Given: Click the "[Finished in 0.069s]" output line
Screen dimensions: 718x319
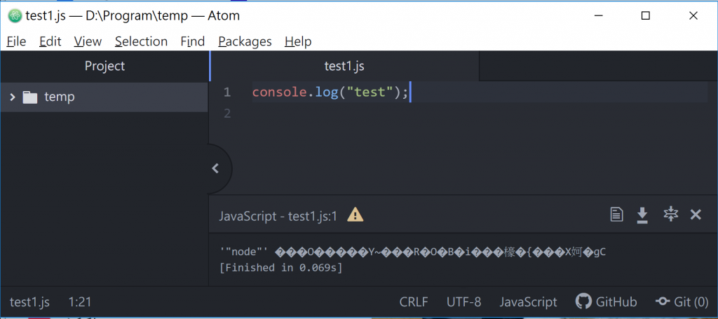Looking at the screenshot, I should point(281,268).
